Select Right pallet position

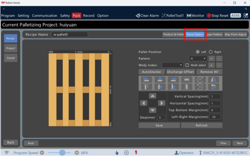click(x=211, y=52)
